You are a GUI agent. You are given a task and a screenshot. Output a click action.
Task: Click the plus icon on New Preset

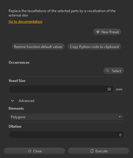click(x=98, y=32)
